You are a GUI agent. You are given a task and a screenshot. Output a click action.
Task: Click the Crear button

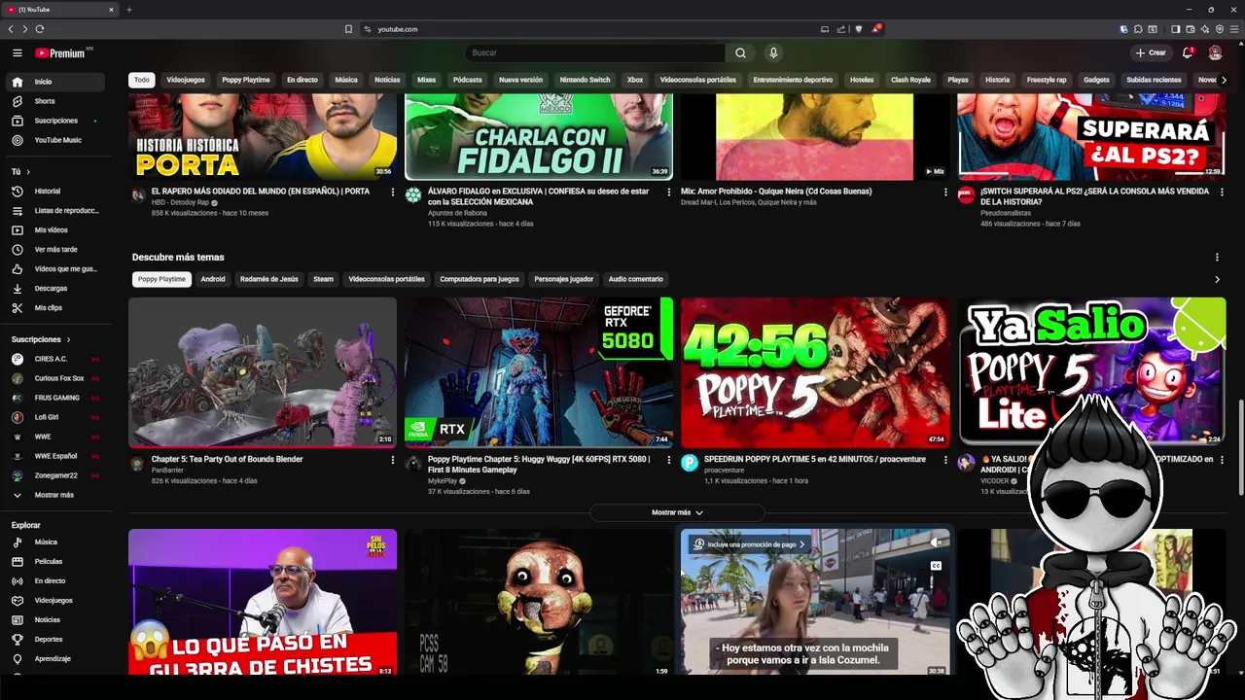1151,52
